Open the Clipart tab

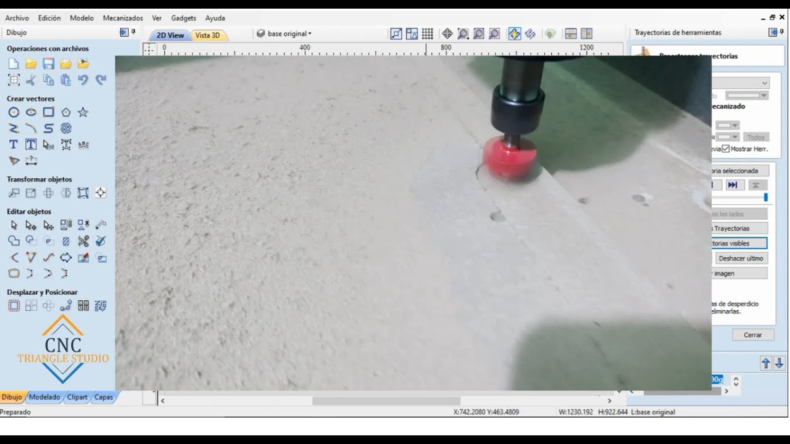(x=77, y=397)
